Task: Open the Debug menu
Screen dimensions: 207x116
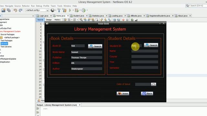Action: 39,6
